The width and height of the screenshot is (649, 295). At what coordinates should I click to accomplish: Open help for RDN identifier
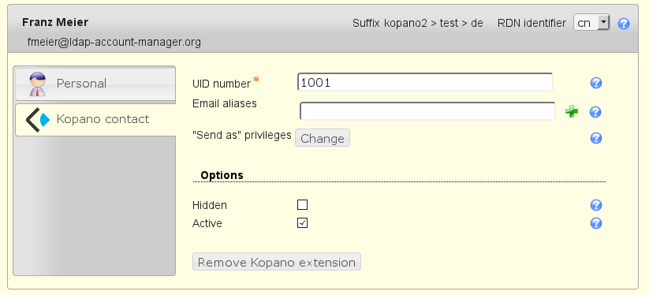(x=623, y=24)
